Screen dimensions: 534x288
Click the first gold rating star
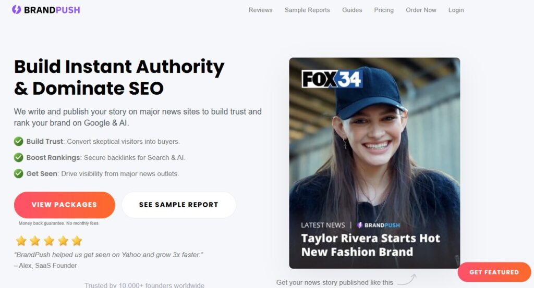pos(21,241)
